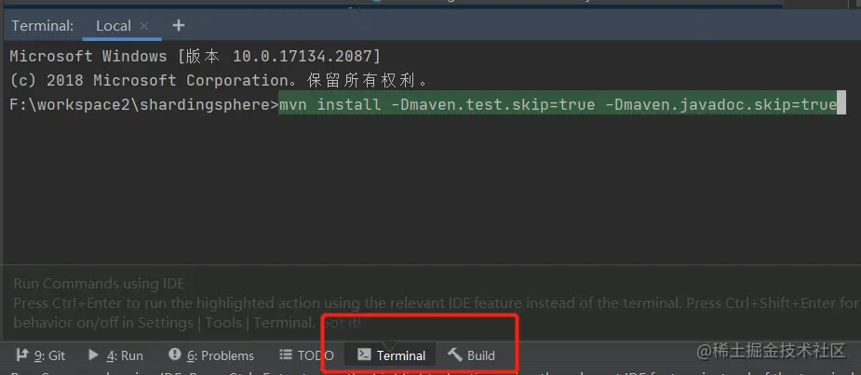Screen dimensions: 861x375
Task: Add a new terminal session tab
Action: click(179, 25)
